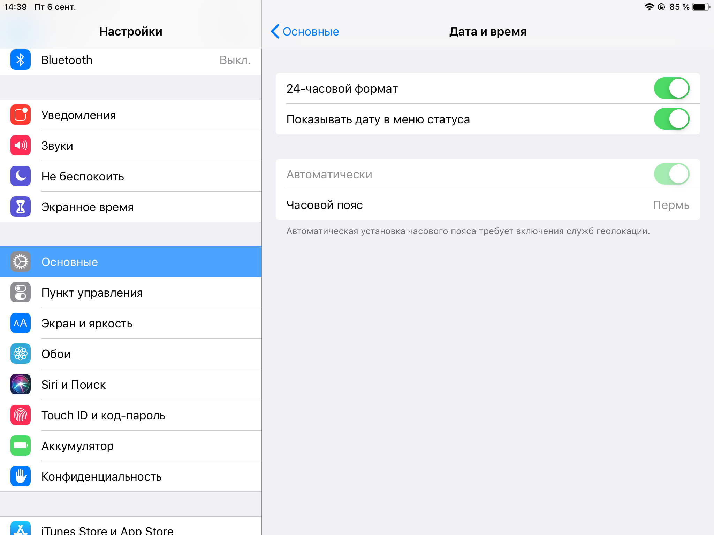Screen dimensions: 714x535
Task: Tap the 85 % battery percentage
Action: (679, 7)
